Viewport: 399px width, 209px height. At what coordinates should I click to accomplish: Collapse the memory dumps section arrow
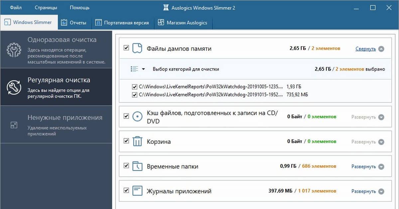coord(381,49)
